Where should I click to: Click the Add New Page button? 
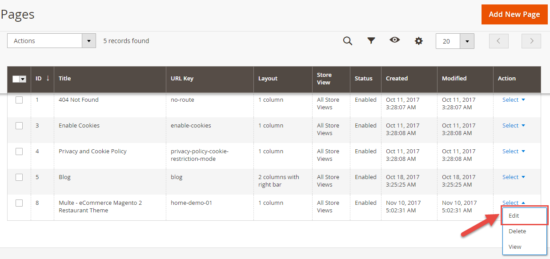514,14
